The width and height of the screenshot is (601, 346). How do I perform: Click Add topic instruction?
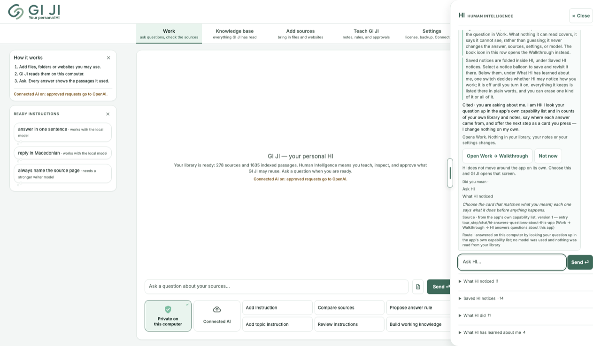[277, 324]
